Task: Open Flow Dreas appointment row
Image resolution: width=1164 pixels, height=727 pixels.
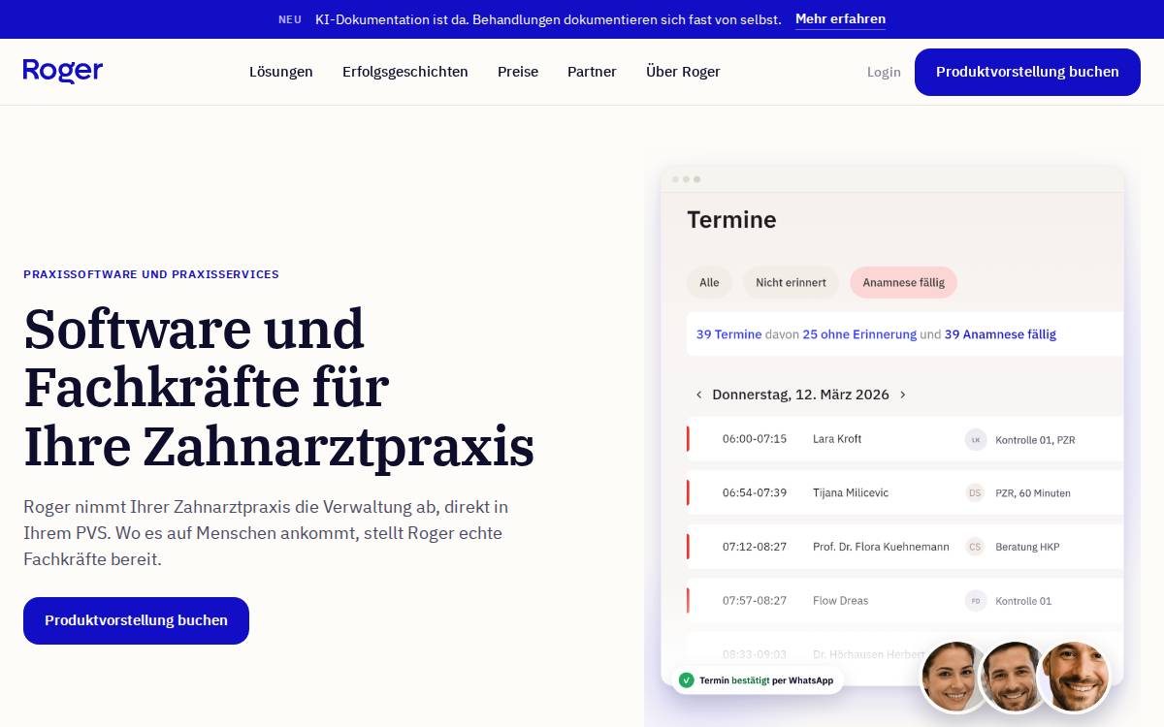Action: point(905,600)
